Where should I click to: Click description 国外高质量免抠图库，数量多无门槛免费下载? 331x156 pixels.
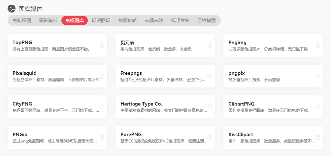click(268, 110)
